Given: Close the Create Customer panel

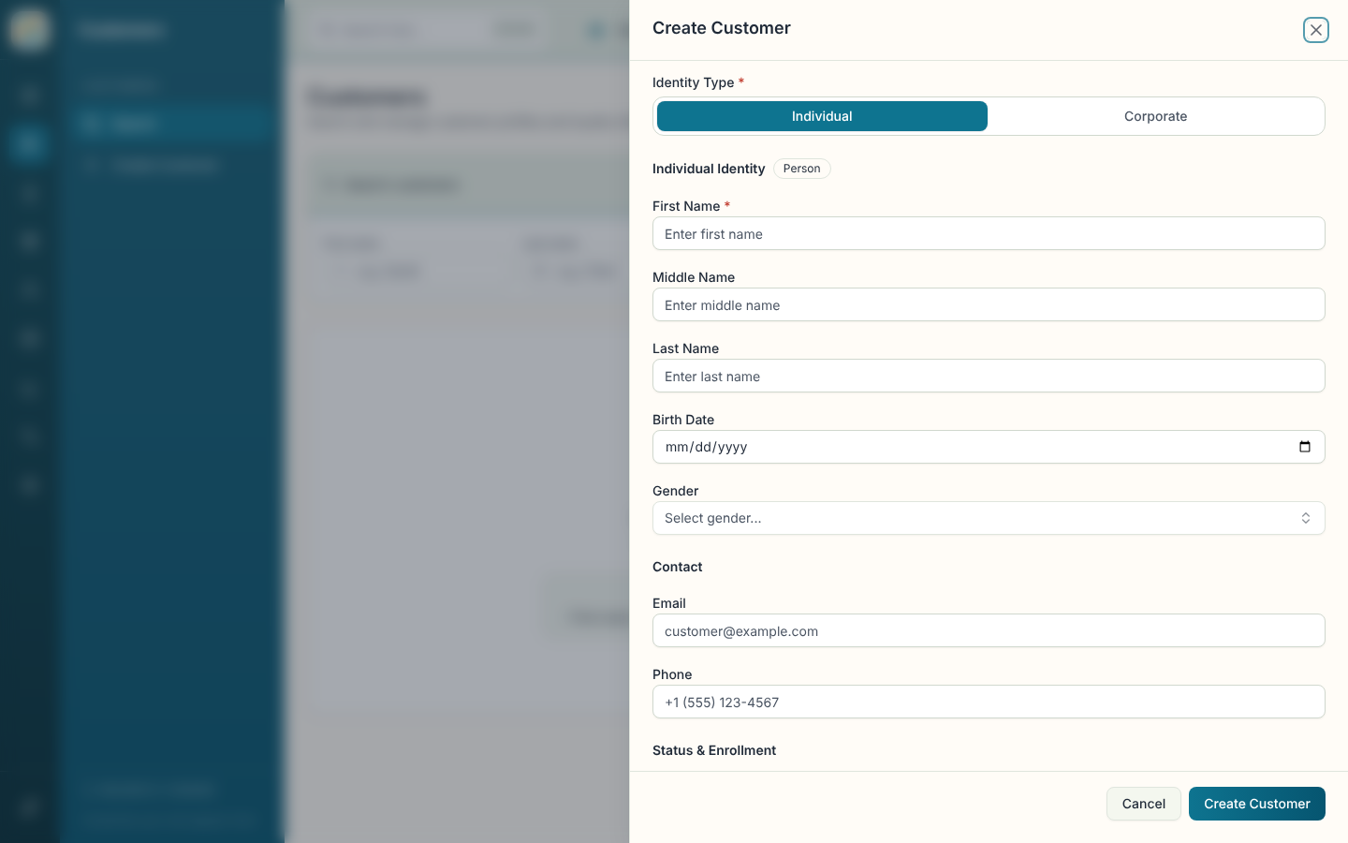Looking at the screenshot, I should pyautogui.click(x=1315, y=30).
